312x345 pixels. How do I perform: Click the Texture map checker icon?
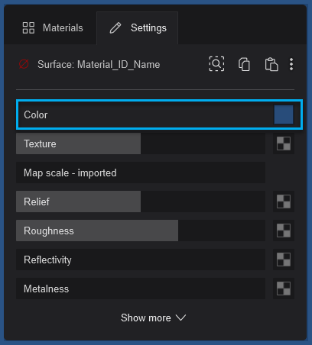point(284,143)
